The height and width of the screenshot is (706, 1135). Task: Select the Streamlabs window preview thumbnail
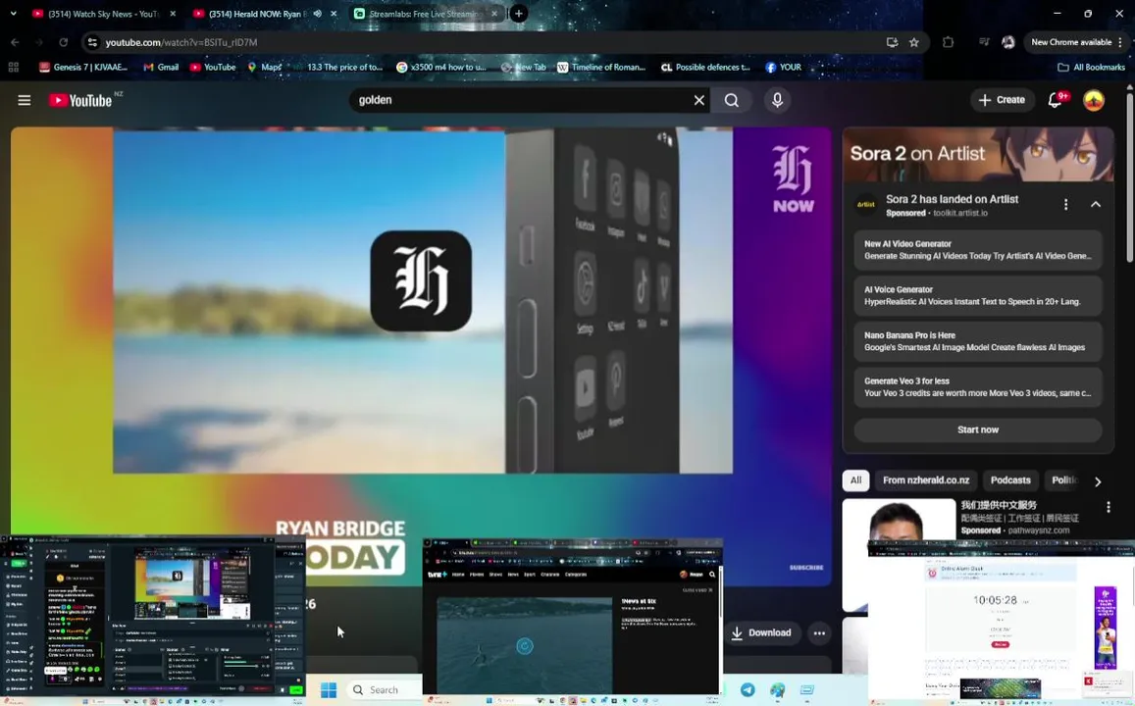153,619
